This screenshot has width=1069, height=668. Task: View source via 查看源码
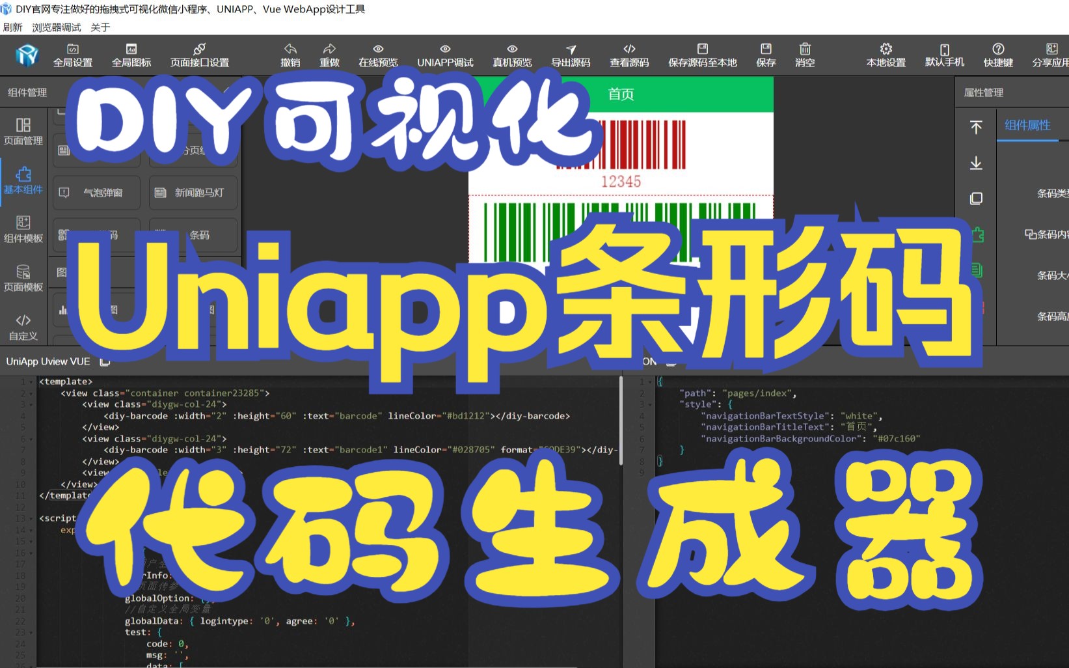tap(629, 55)
